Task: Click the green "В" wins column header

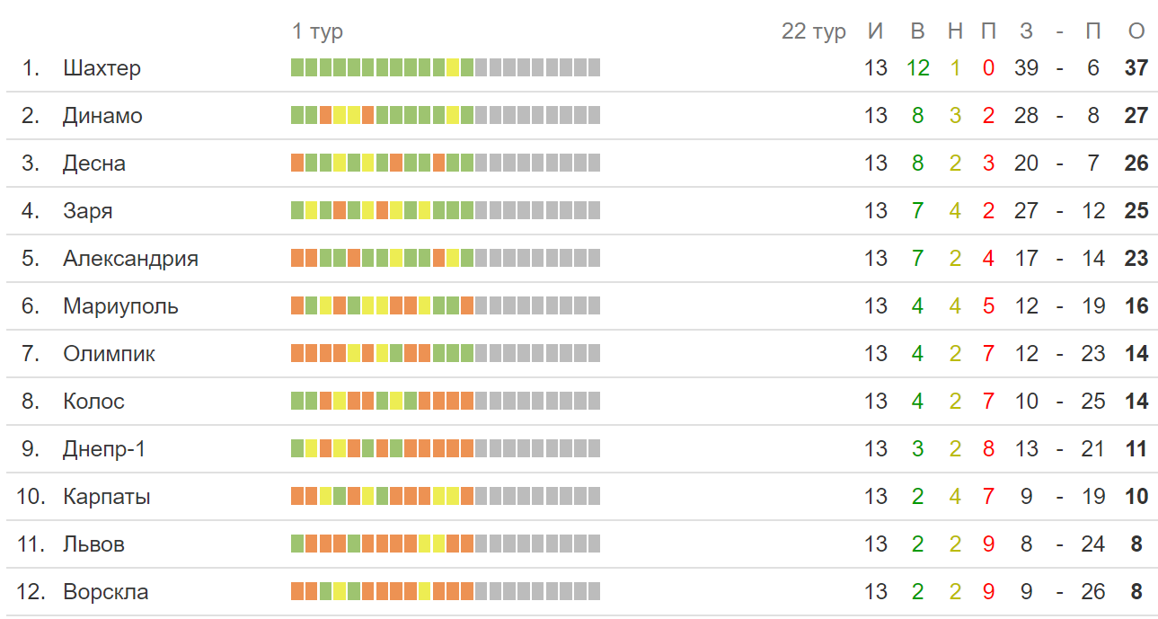Action: [x=917, y=31]
